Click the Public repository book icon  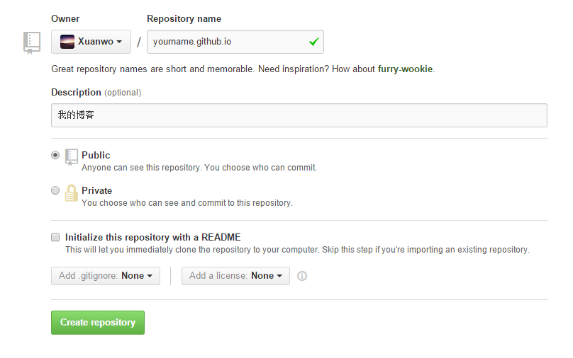point(72,157)
